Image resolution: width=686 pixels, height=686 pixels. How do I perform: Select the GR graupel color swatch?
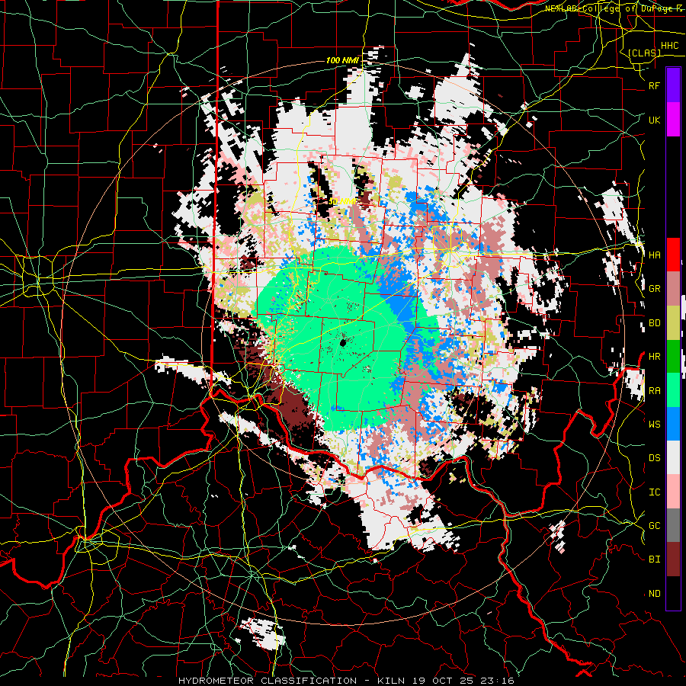(x=673, y=289)
